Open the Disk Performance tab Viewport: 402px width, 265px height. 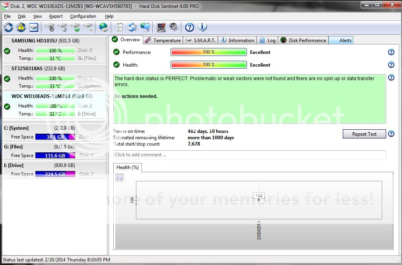click(x=303, y=40)
